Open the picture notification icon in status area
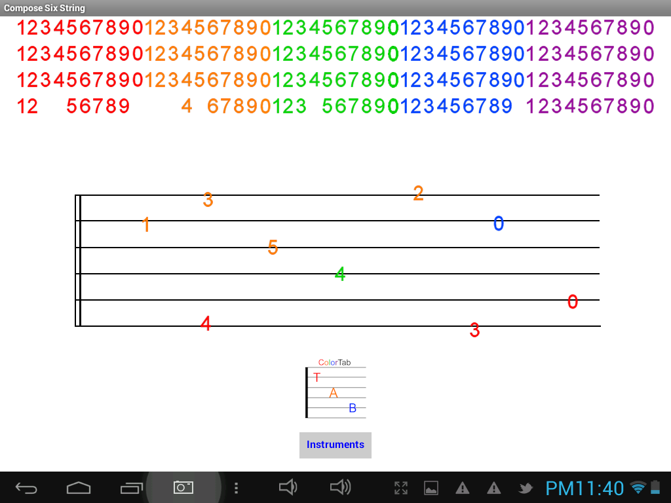Screen dimensions: 671x503 [x=431, y=488]
